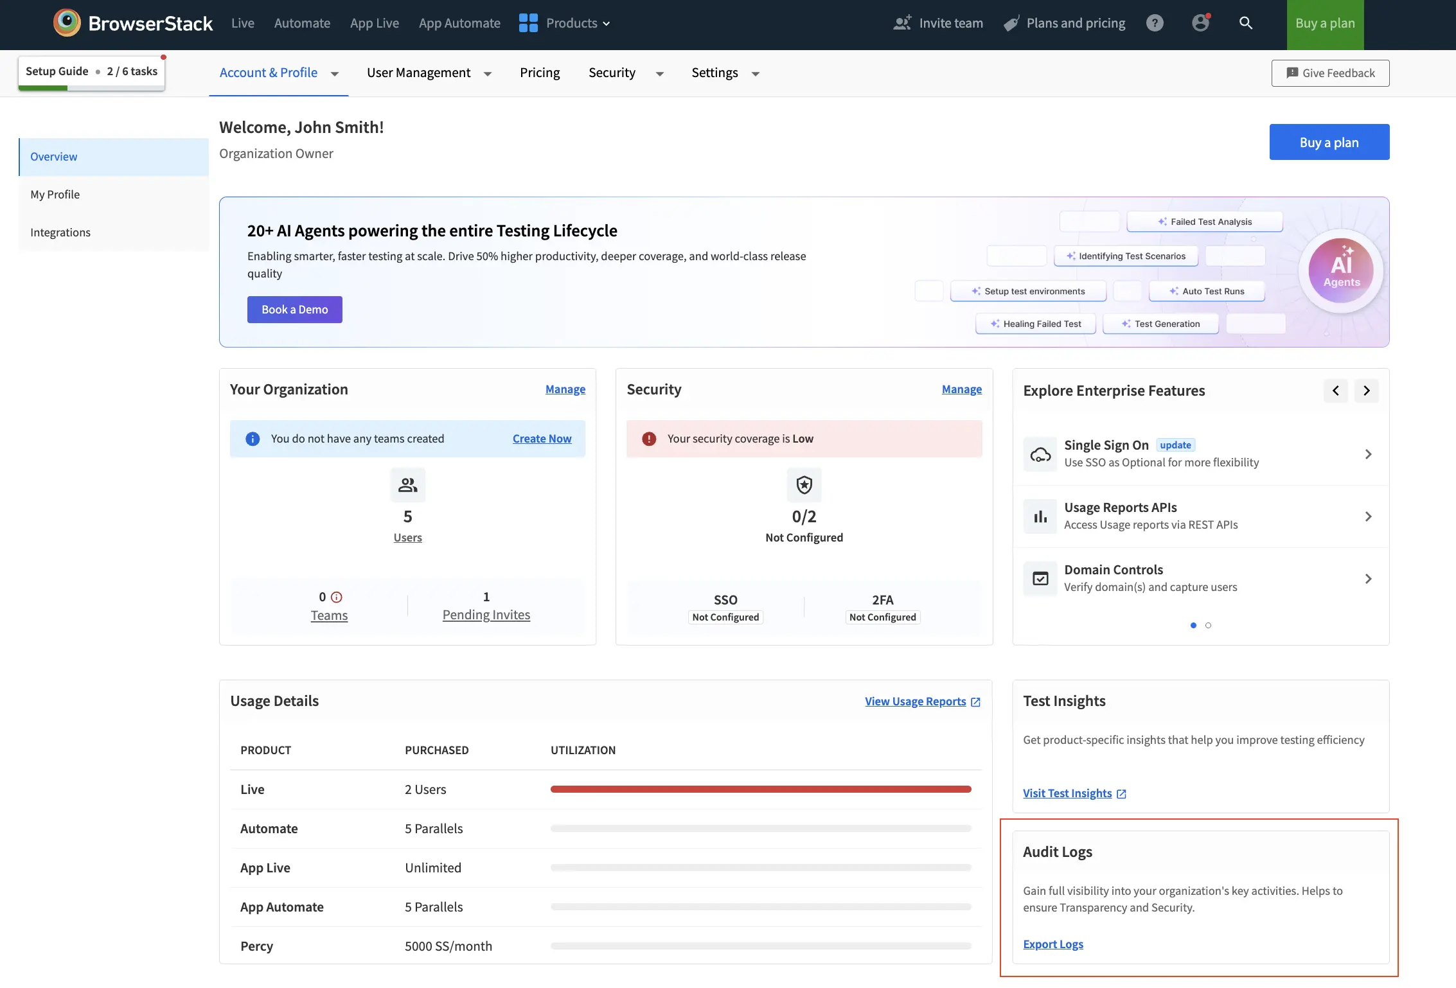Switch to the Pricing tab
This screenshot has width=1456, height=988.
540,73
